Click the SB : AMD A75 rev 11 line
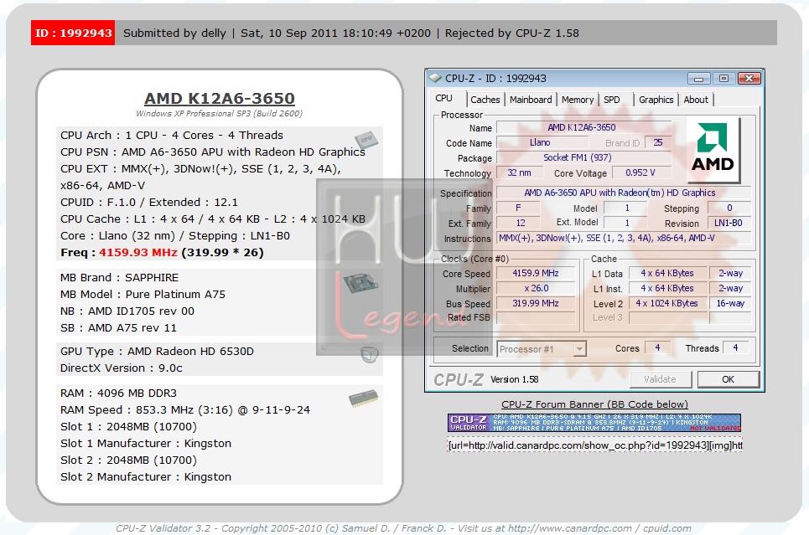Screen dimensions: 809x535 pyautogui.click(x=118, y=328)
